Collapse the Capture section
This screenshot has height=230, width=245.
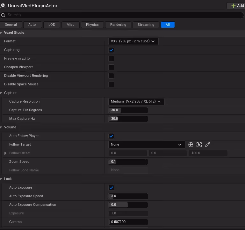click(1, 93)
